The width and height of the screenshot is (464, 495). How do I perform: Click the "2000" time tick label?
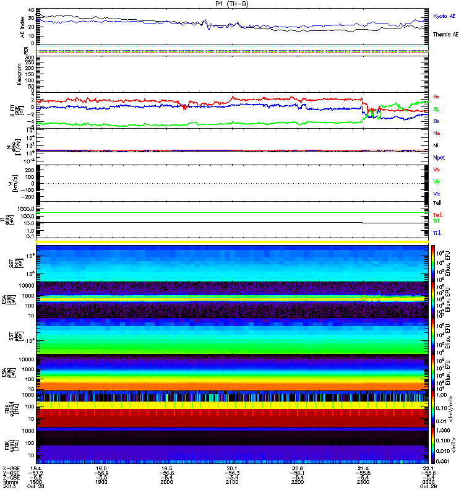click(166, 482)
